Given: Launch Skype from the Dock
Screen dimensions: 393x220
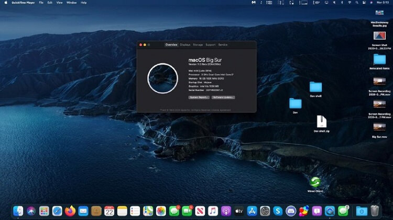Looking at the screenshot, I should (278, 211).
